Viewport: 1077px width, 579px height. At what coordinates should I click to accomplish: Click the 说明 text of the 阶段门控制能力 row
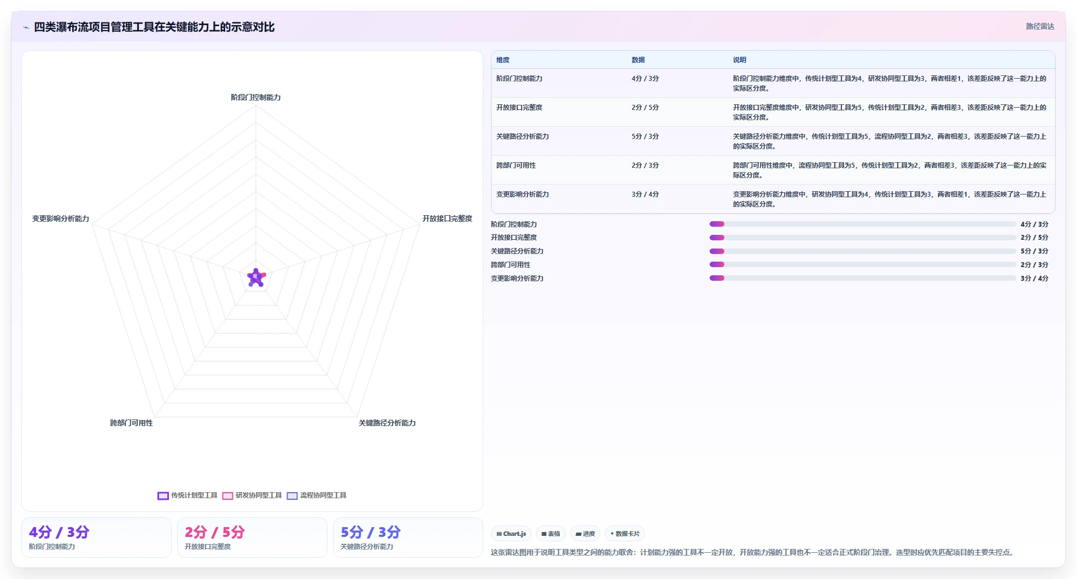(889, 84)
